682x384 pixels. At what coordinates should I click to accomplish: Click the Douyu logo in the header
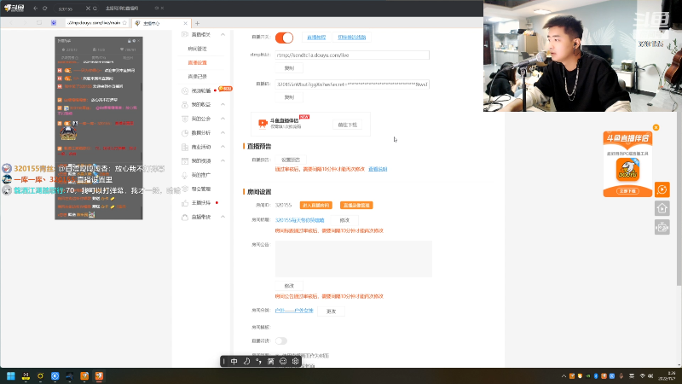tap(14, 8)
